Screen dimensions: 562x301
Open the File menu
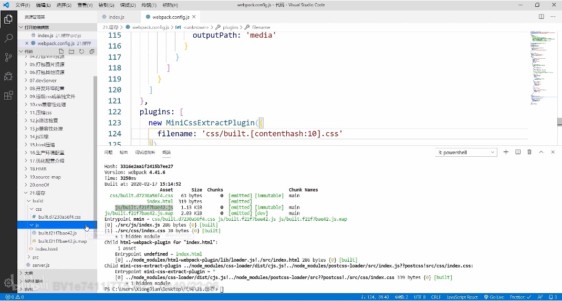click(x=23, y=5)
